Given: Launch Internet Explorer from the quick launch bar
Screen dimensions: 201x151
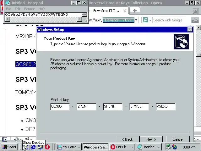Looking at the screenshot, I should (33, 147).
